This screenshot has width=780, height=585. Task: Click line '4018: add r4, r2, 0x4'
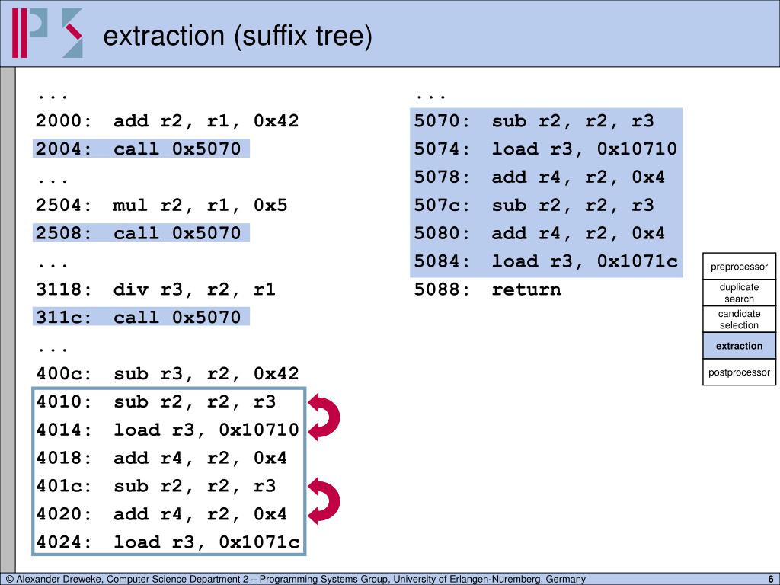pos(161,458)
